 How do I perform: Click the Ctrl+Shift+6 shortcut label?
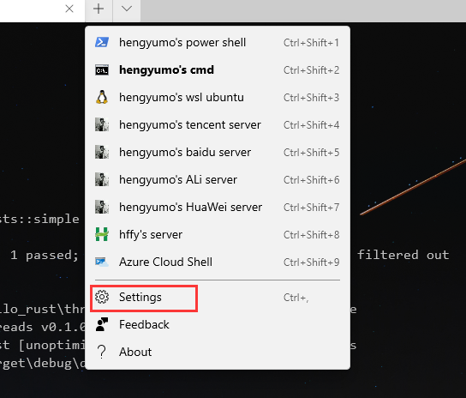tap(311, 180)
